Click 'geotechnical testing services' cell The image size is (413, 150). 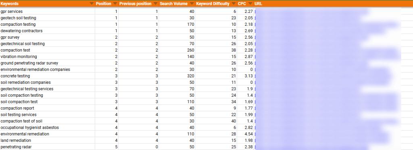click(x=48, y=89)
